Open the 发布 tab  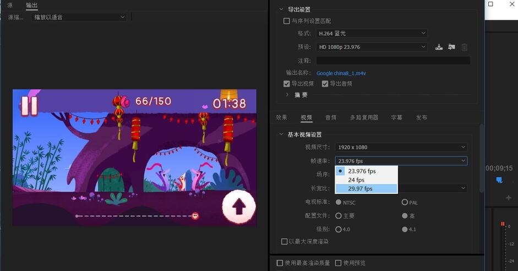tap(422, 117)
